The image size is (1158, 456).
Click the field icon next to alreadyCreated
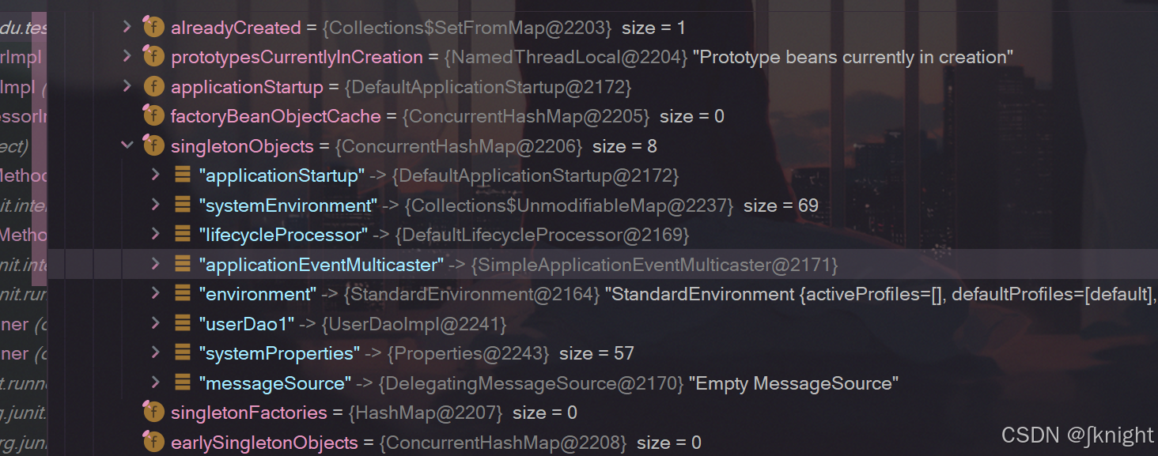pyautogui.click(x=153, y=27)
